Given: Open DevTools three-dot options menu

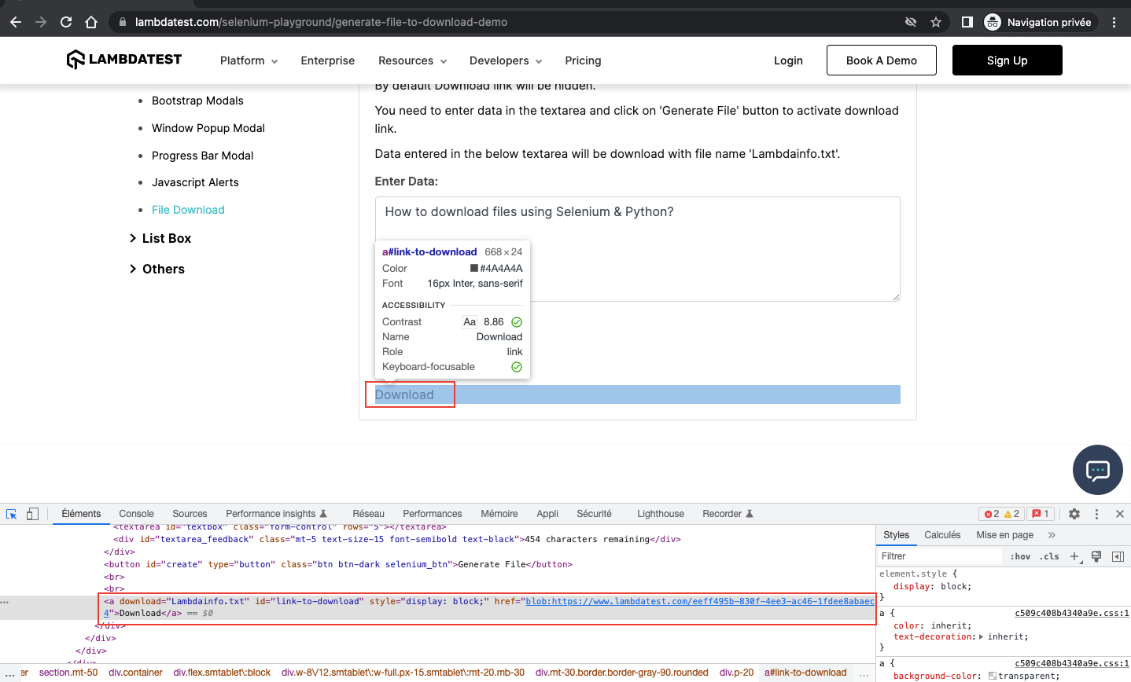Looking at the screenshot, I should click(x=1096, y=514).
